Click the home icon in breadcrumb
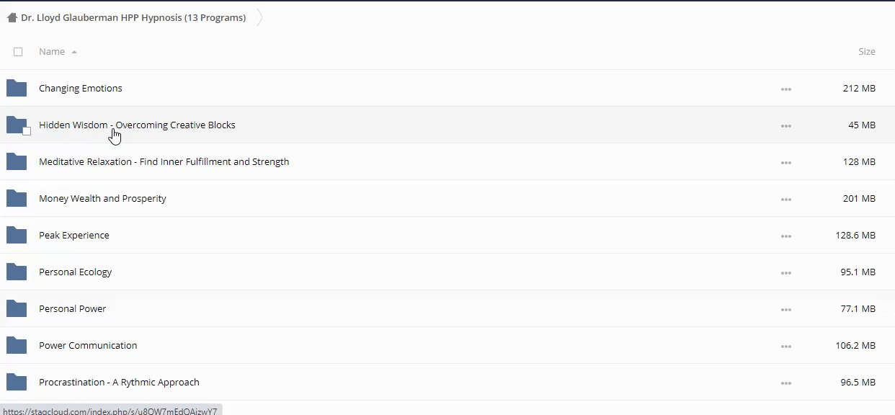 pyautogui.click(x=12, y=18)
